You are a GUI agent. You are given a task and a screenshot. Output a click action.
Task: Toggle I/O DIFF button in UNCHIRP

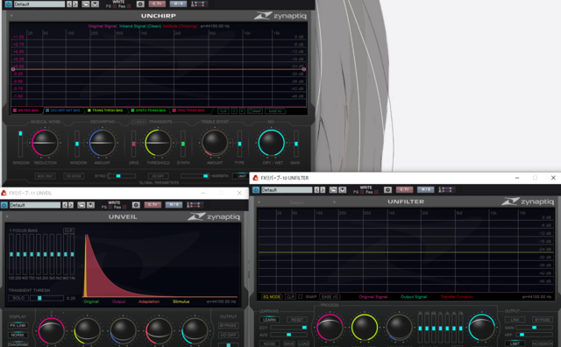pos(158,176)
